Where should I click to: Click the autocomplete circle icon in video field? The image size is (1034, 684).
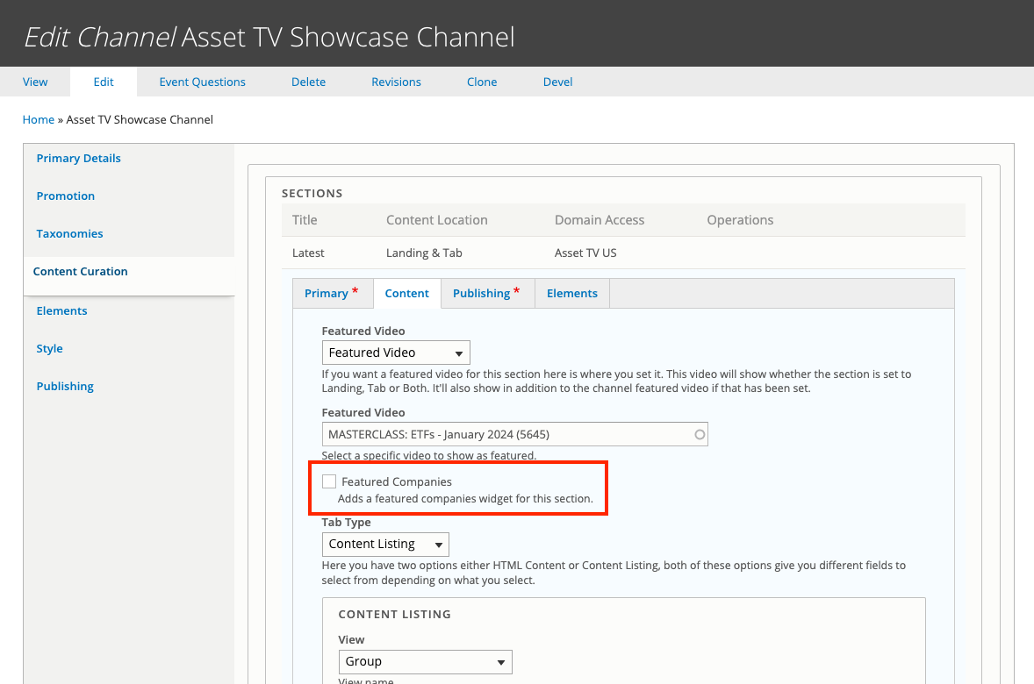click(x=700, y=434)
